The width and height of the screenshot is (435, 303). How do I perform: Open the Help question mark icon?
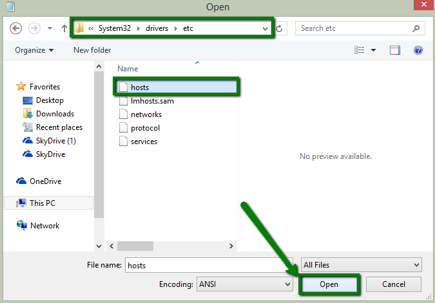(418, 50)
